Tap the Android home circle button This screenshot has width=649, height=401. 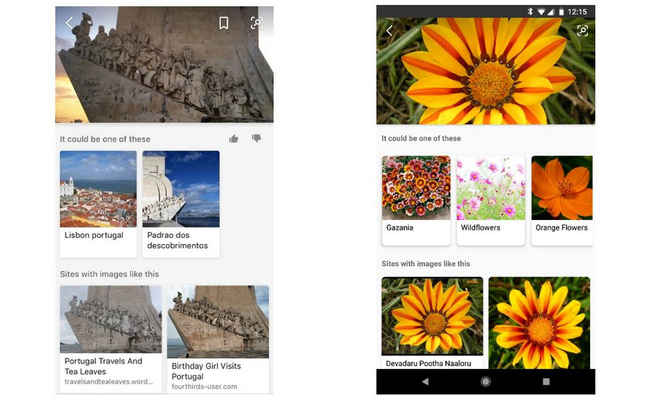[485, 382]
